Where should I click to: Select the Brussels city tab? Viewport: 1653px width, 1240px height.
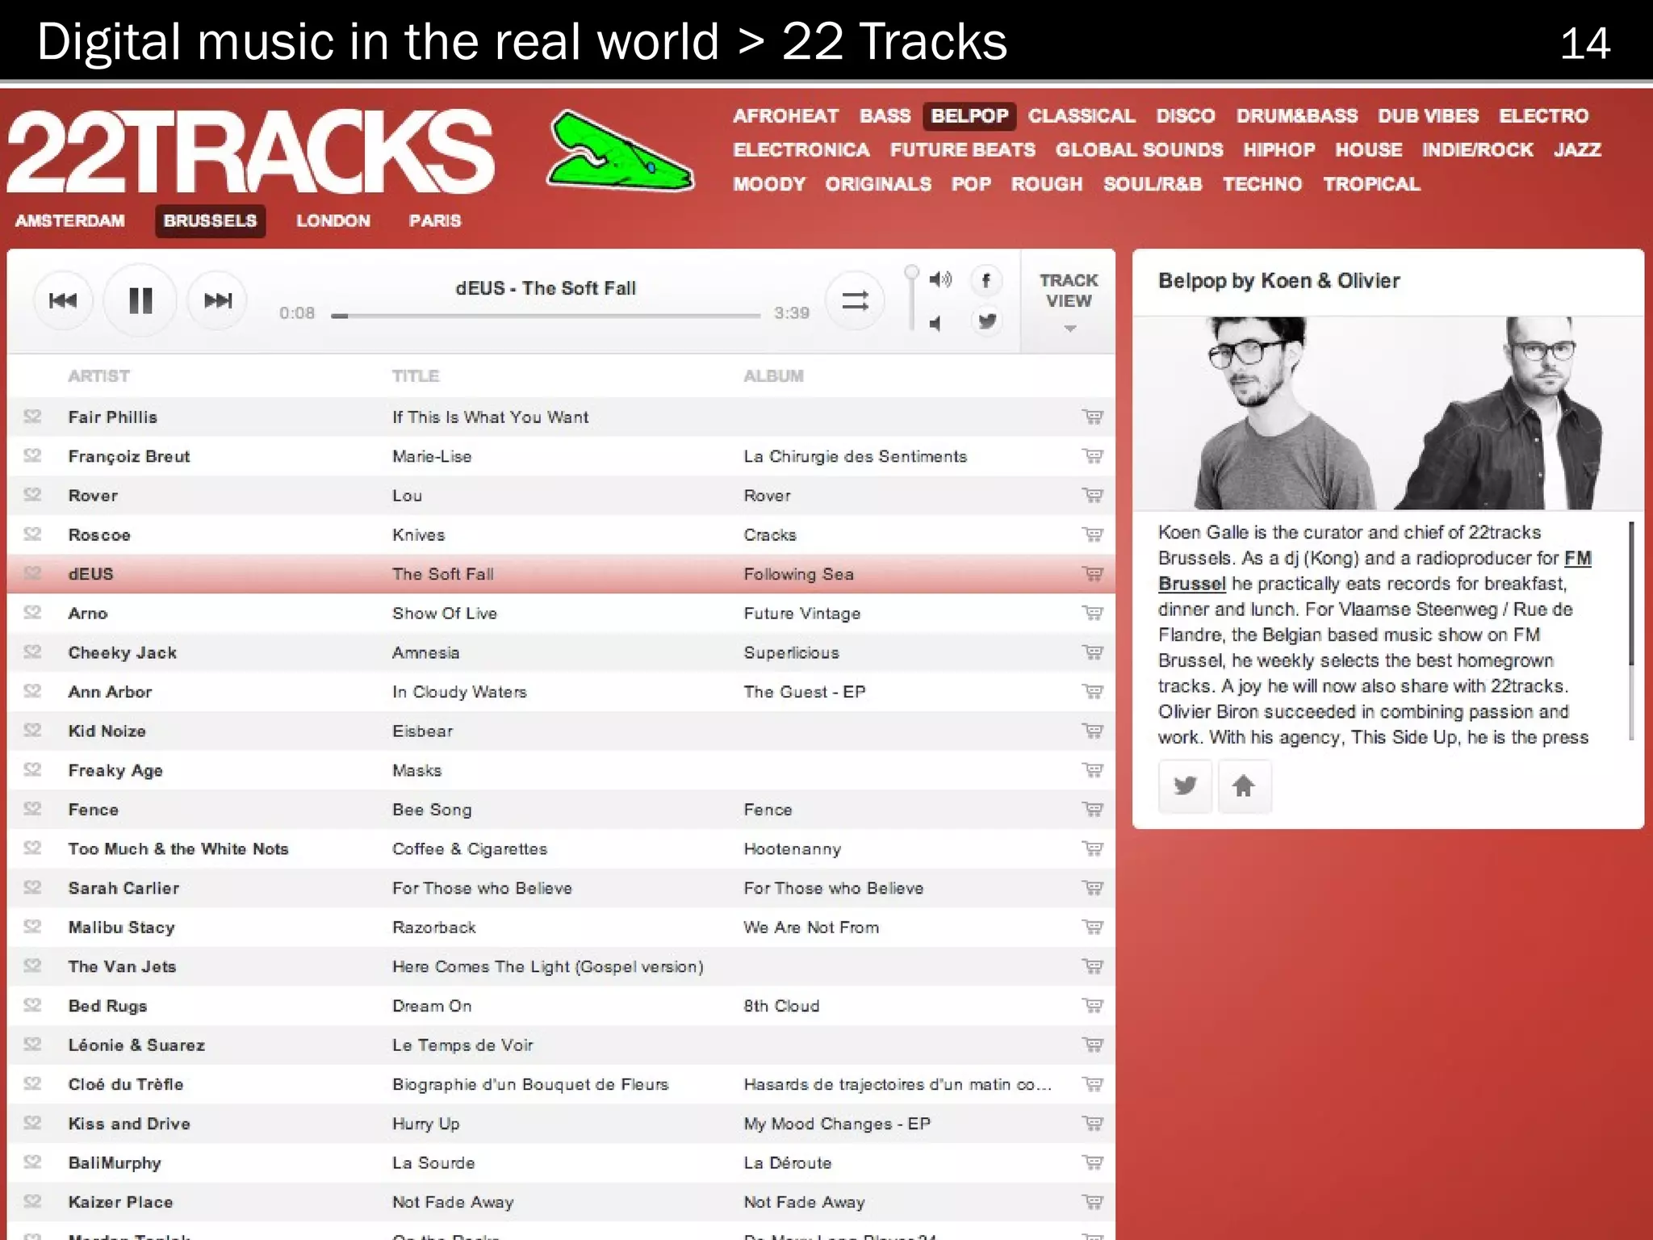210,220
